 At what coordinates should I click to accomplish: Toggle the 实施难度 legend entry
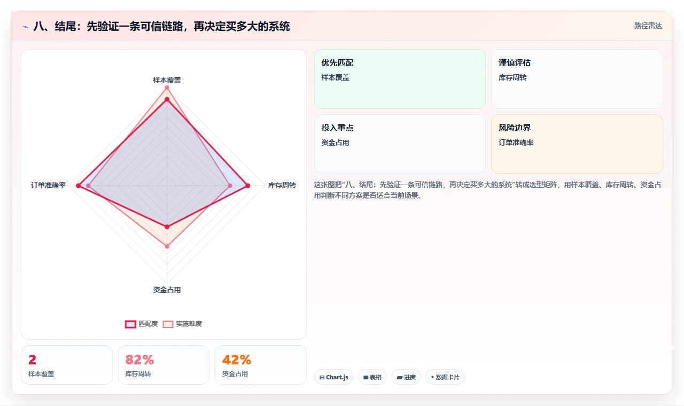coord(182,324)
